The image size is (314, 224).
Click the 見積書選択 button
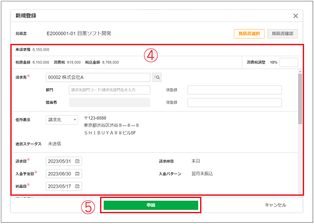coord(249,34)
